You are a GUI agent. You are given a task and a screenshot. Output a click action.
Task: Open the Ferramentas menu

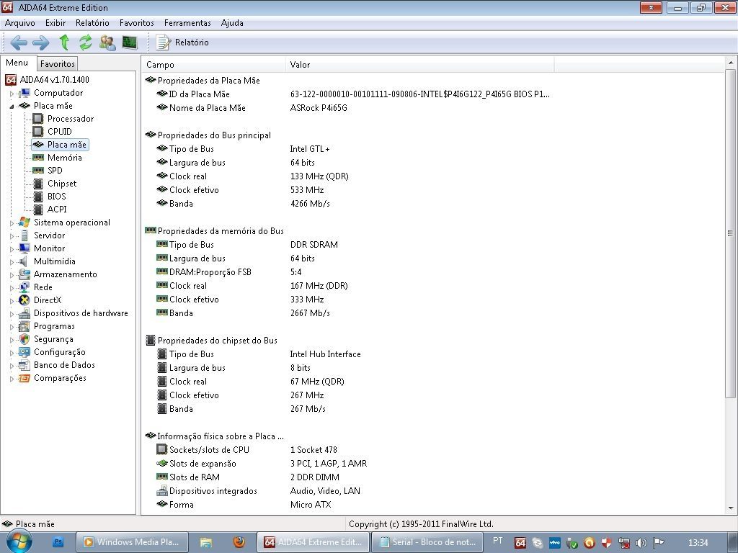click(x=187, y=23)
